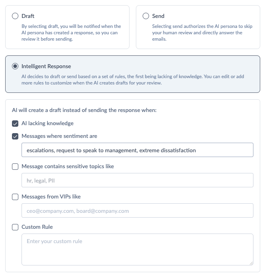
Task: Click the Message contains sensitive topics label
Action: [x=68, y=166]
